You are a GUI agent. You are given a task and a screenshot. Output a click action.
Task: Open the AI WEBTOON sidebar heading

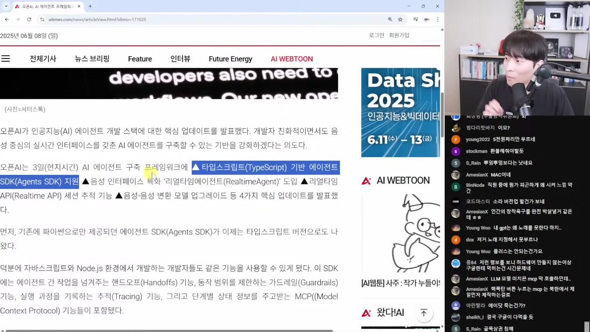[x=403, y=180]
